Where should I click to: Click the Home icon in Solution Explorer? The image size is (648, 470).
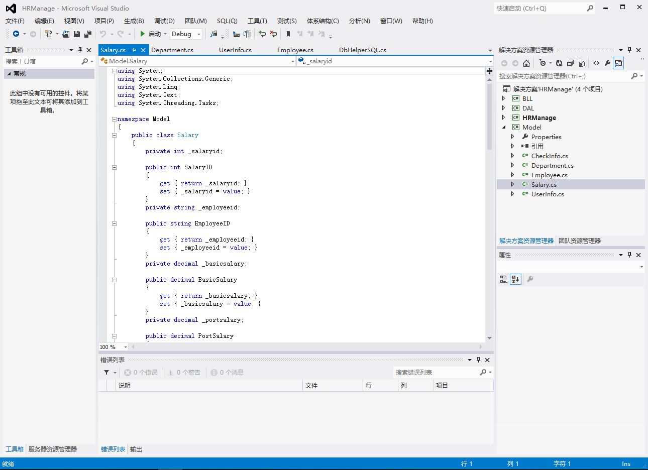click(526, 63)
